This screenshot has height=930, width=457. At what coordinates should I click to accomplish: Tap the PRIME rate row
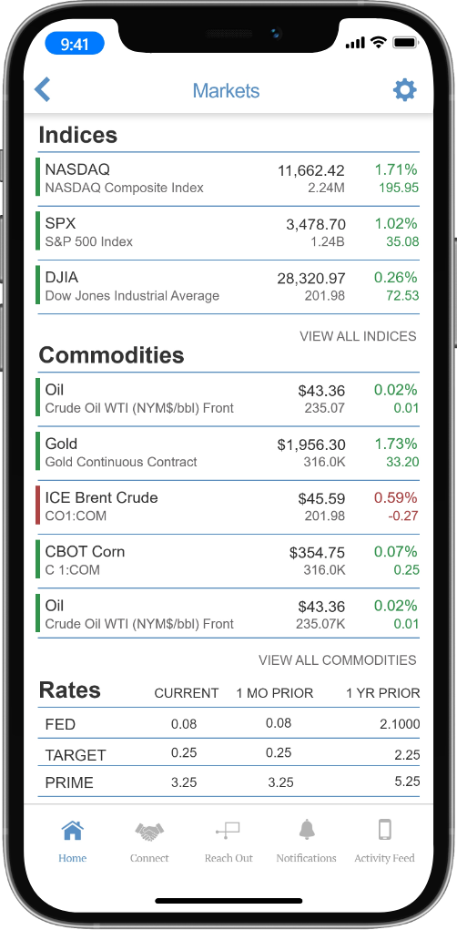point(228,782)
